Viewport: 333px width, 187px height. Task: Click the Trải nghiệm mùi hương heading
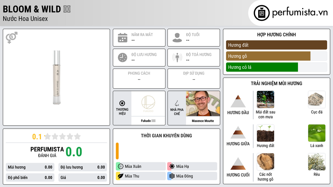(x=276, y=83)
